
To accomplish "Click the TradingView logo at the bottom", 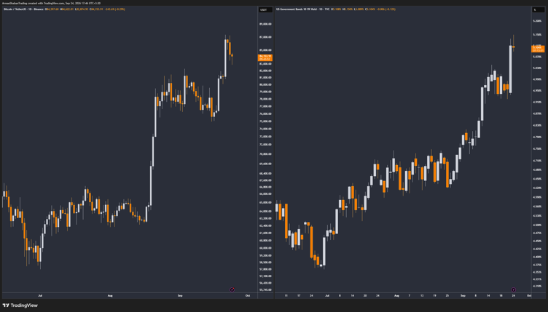I will point(20,305).
